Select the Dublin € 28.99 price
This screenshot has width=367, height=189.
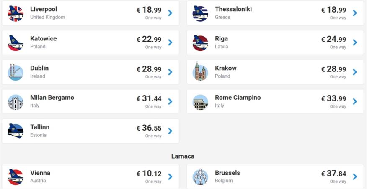(149, 69)
